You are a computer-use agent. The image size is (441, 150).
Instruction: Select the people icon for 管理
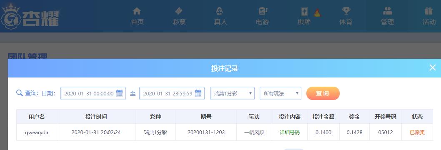click(x=388, y=11)
